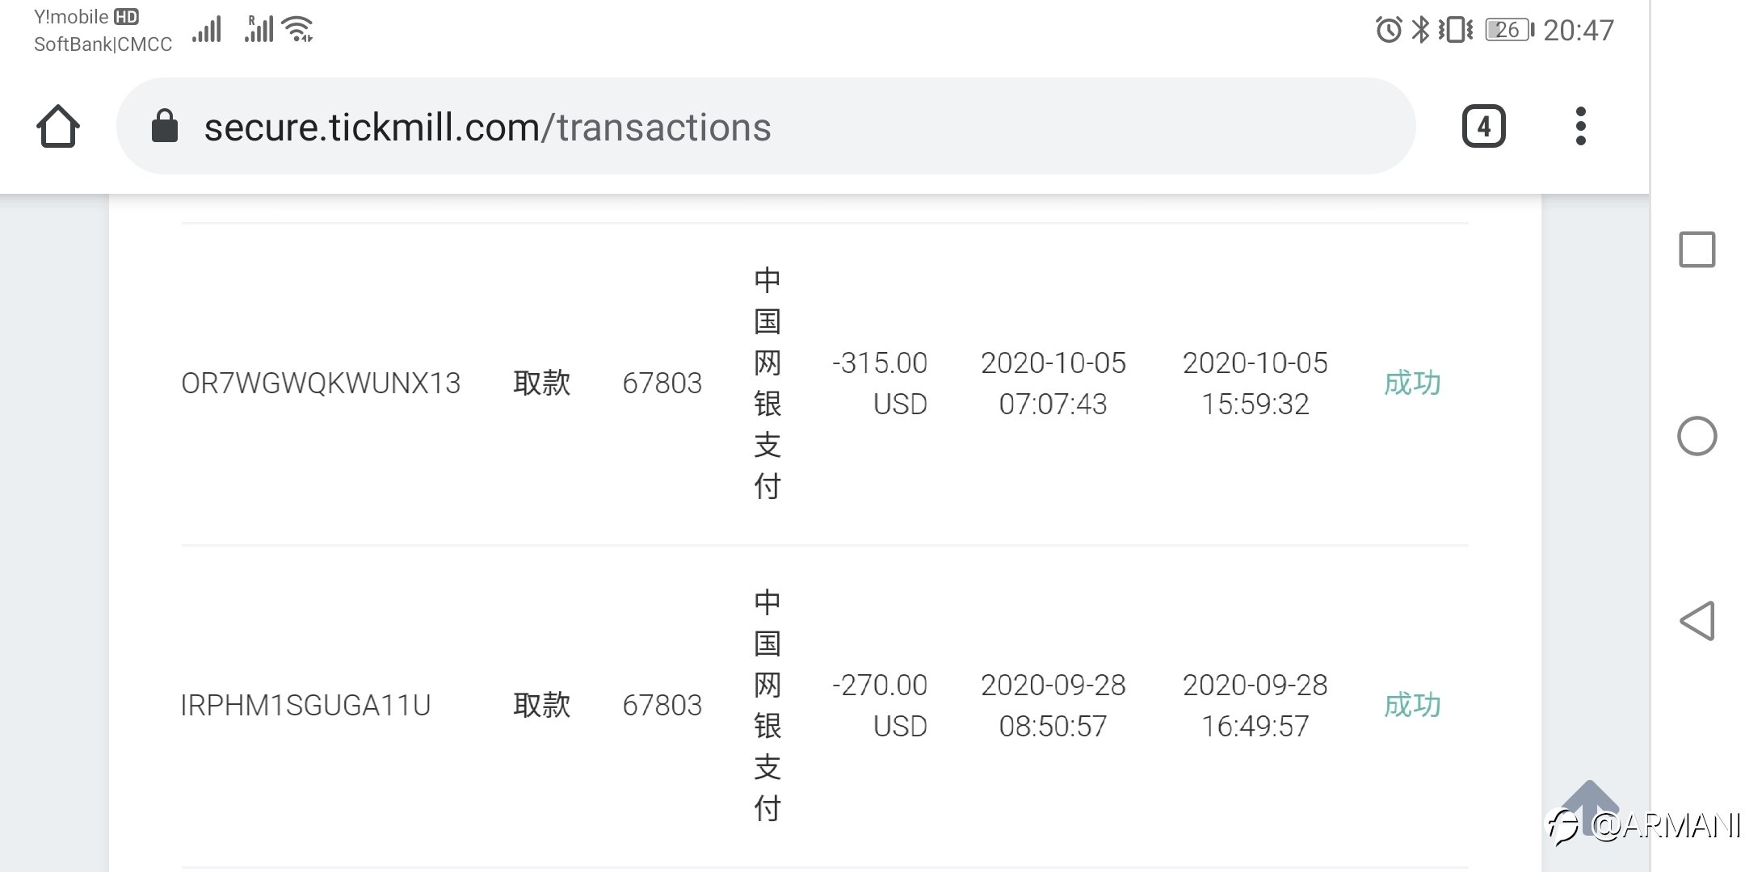Tap the battery level indicator showing 26
Image resolution: width=1745 pixels, height=872 pixels.
[x=1509, y=30]
